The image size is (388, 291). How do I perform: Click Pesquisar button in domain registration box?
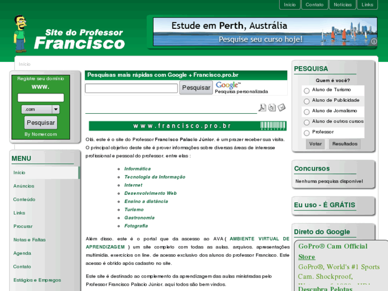[x=41, y=123]
